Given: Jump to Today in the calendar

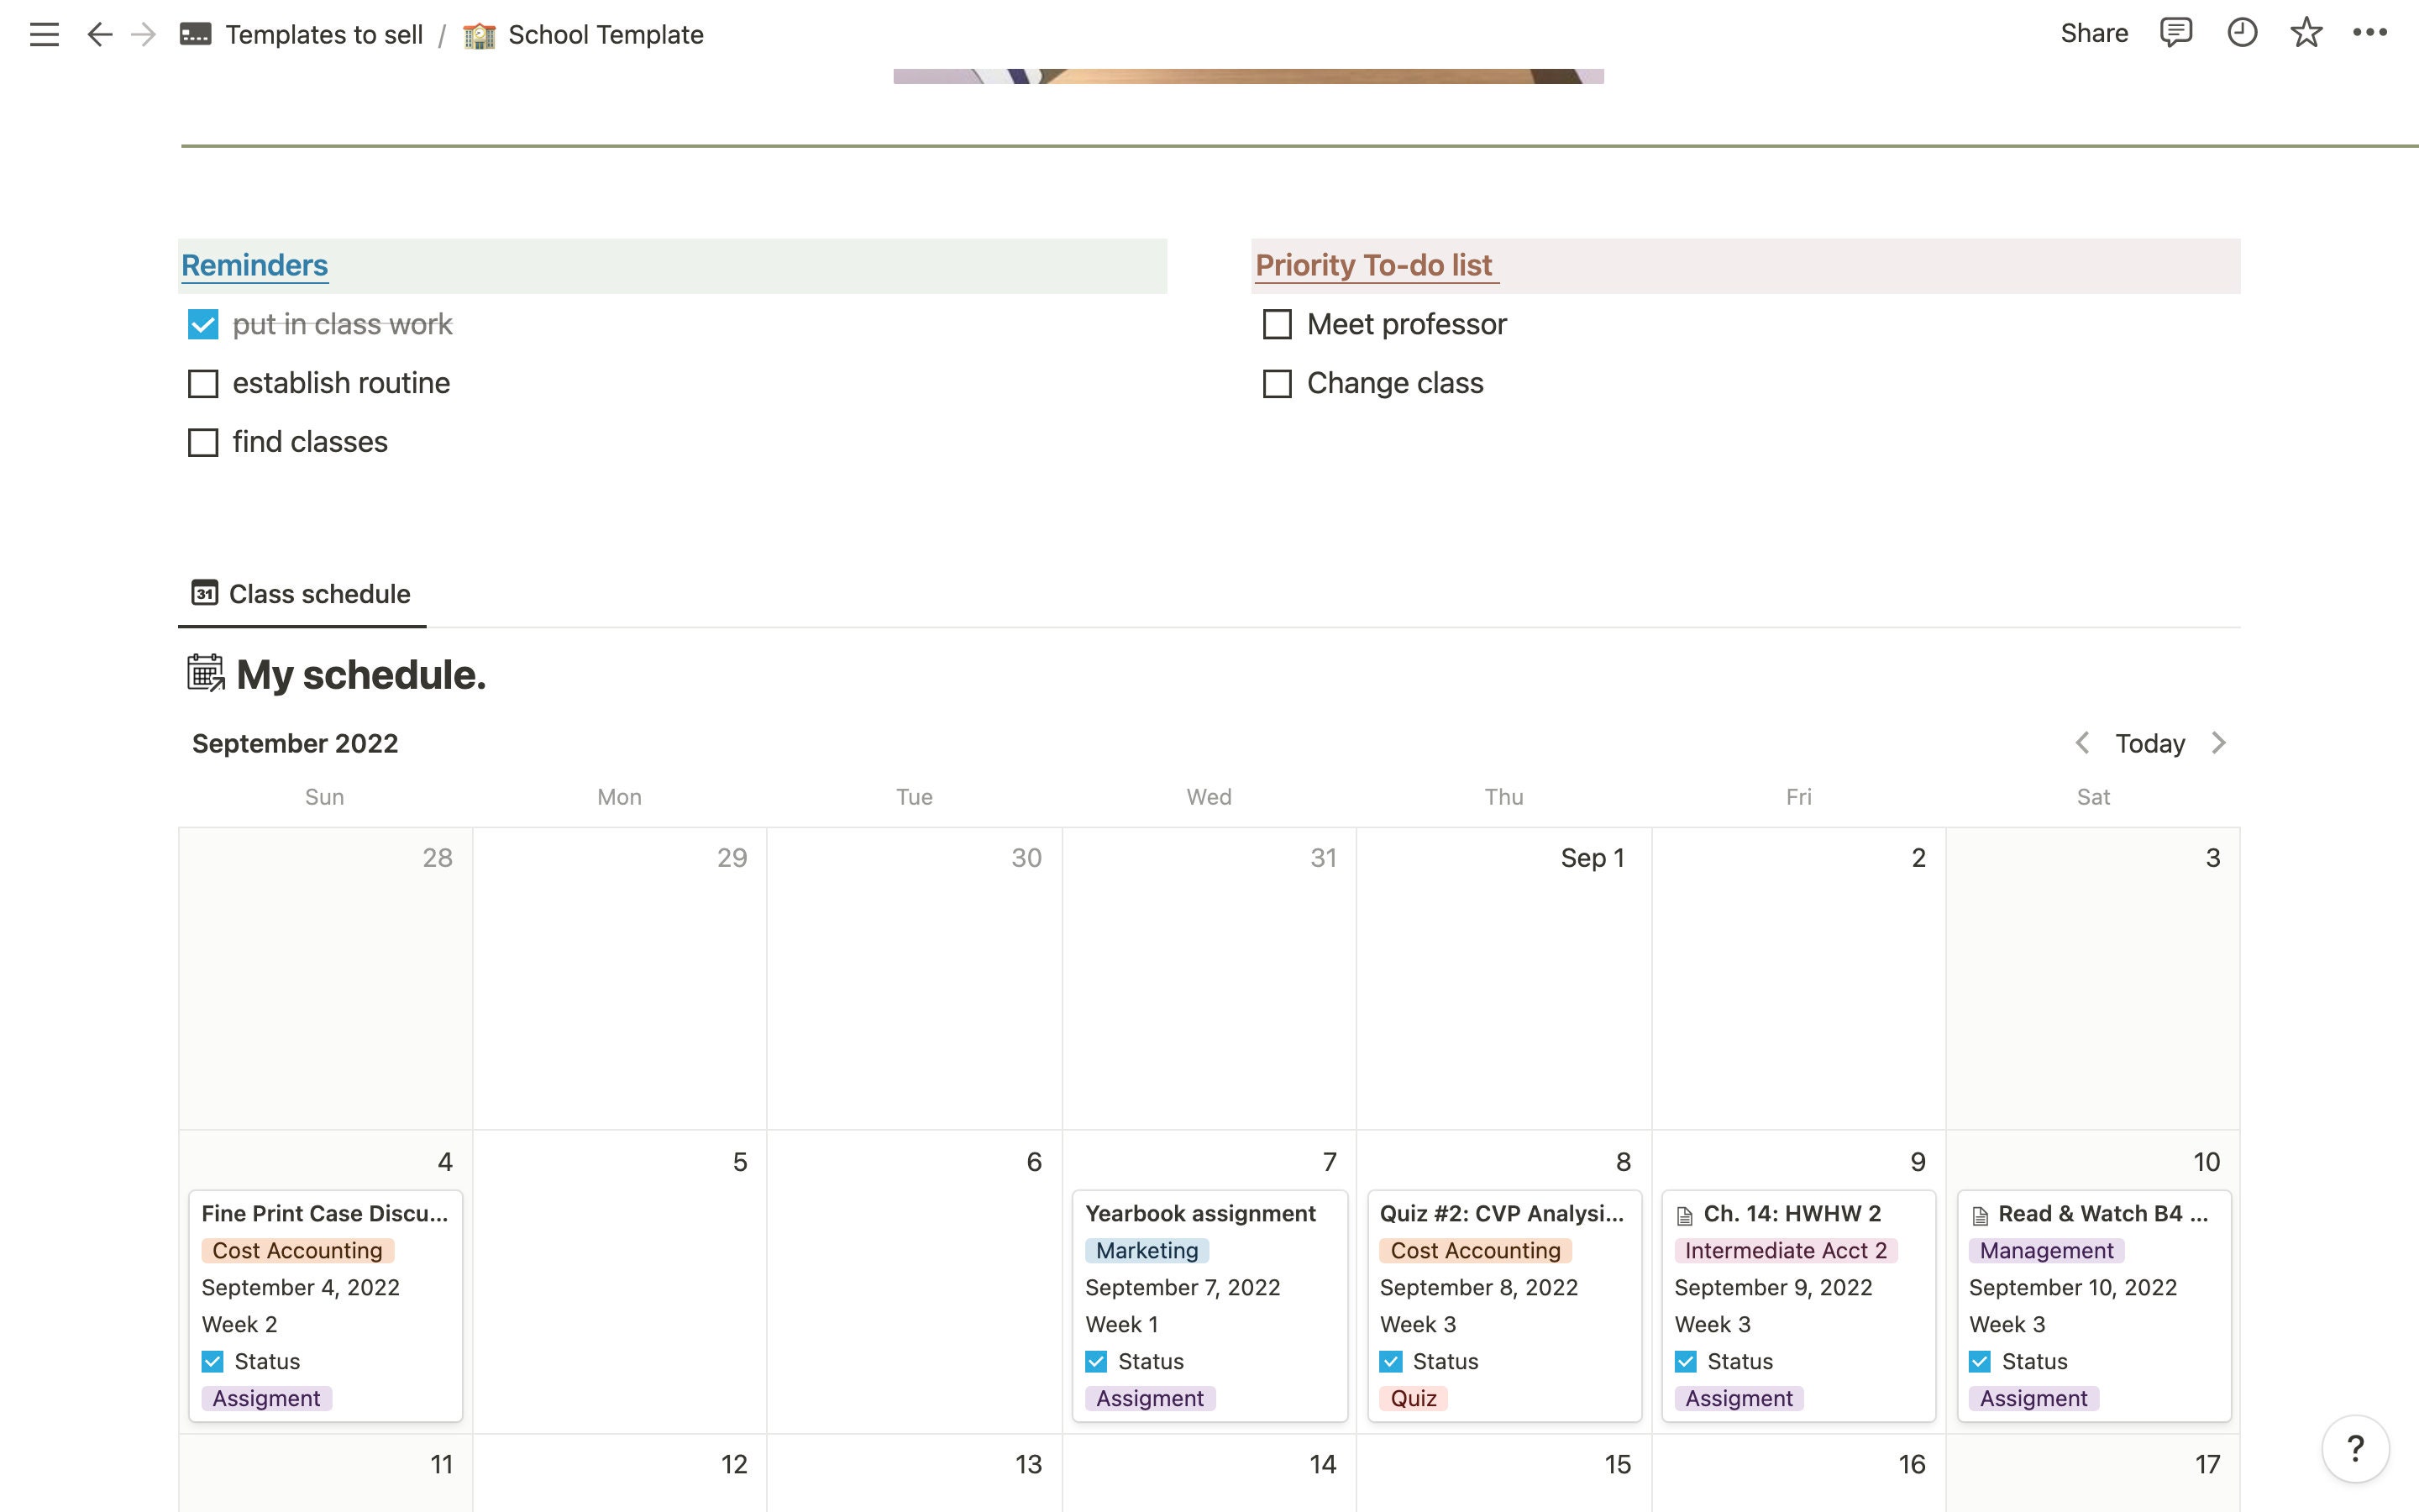Looking at the screenshot, I should pos(2150,743).
